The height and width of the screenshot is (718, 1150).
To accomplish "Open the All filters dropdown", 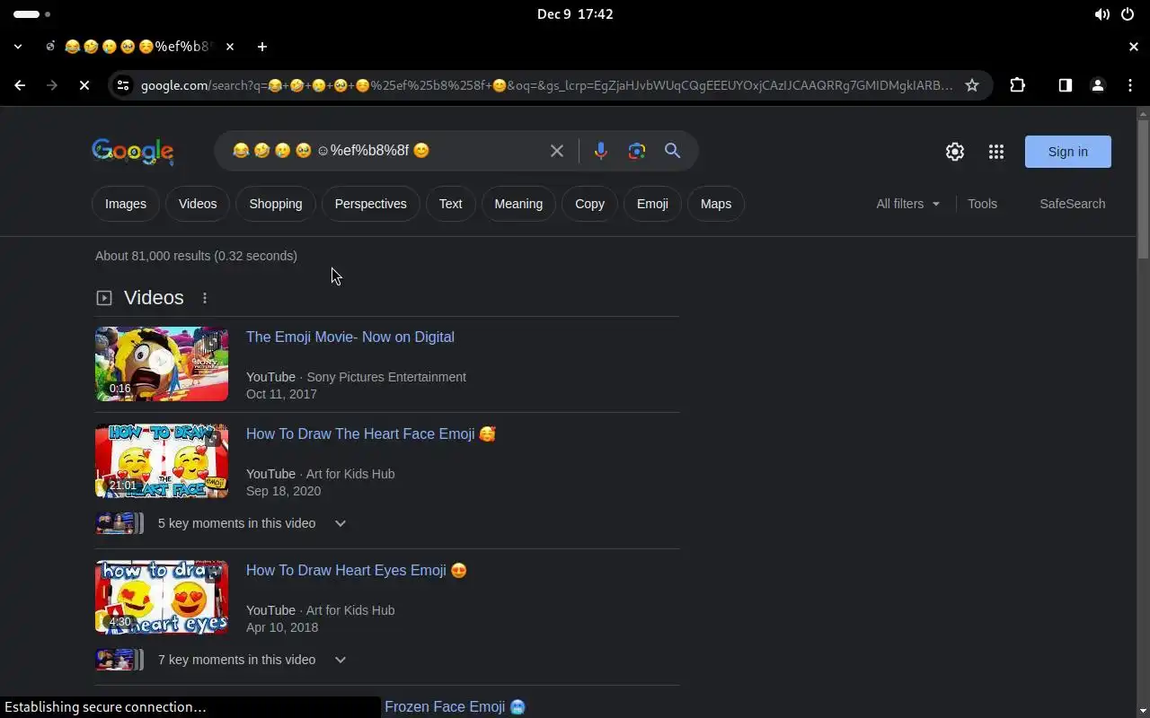I will (x=908, y=204).
